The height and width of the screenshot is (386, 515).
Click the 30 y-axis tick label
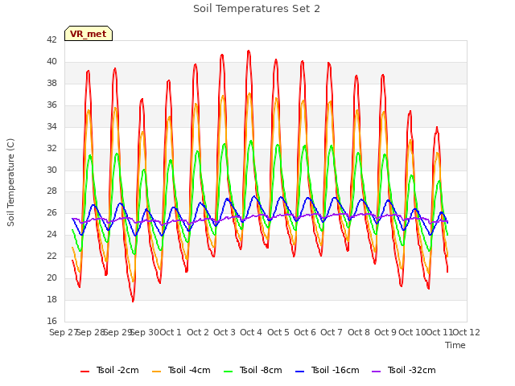(x=51, y=170)
